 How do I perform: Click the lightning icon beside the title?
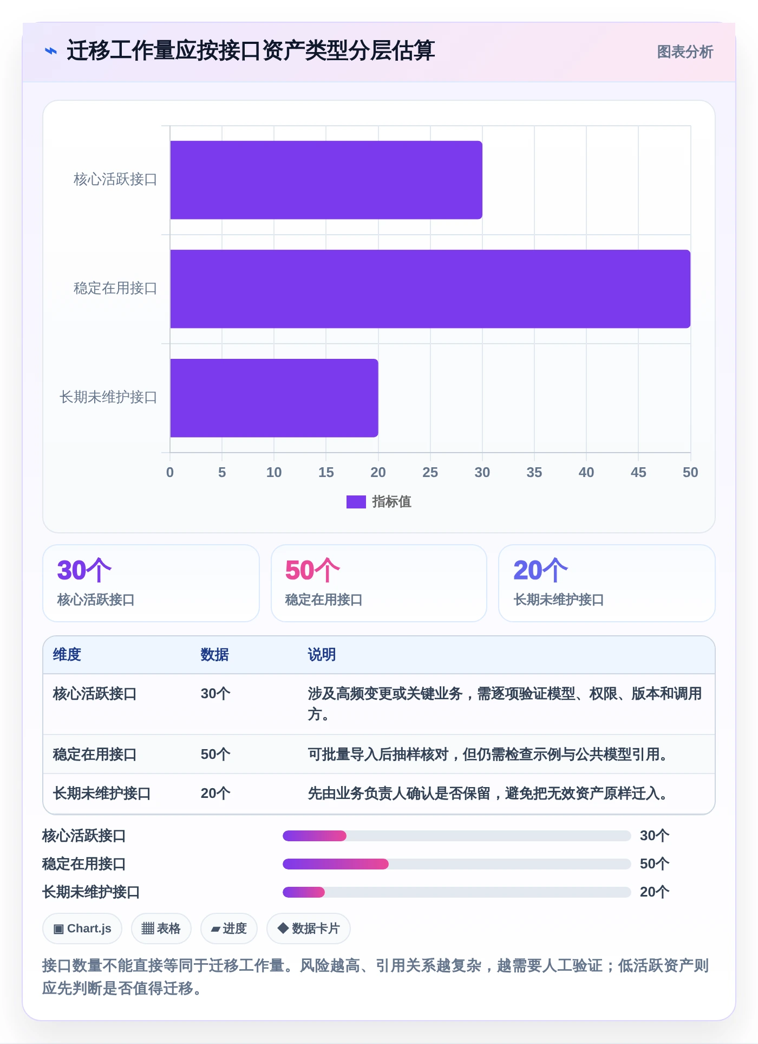tap(50, 51)
